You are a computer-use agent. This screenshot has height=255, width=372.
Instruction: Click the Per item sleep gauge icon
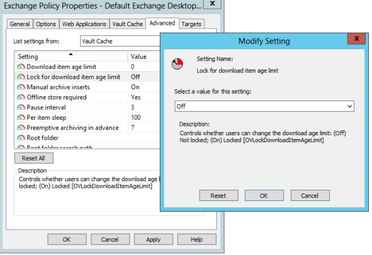(x=20, y=117)
